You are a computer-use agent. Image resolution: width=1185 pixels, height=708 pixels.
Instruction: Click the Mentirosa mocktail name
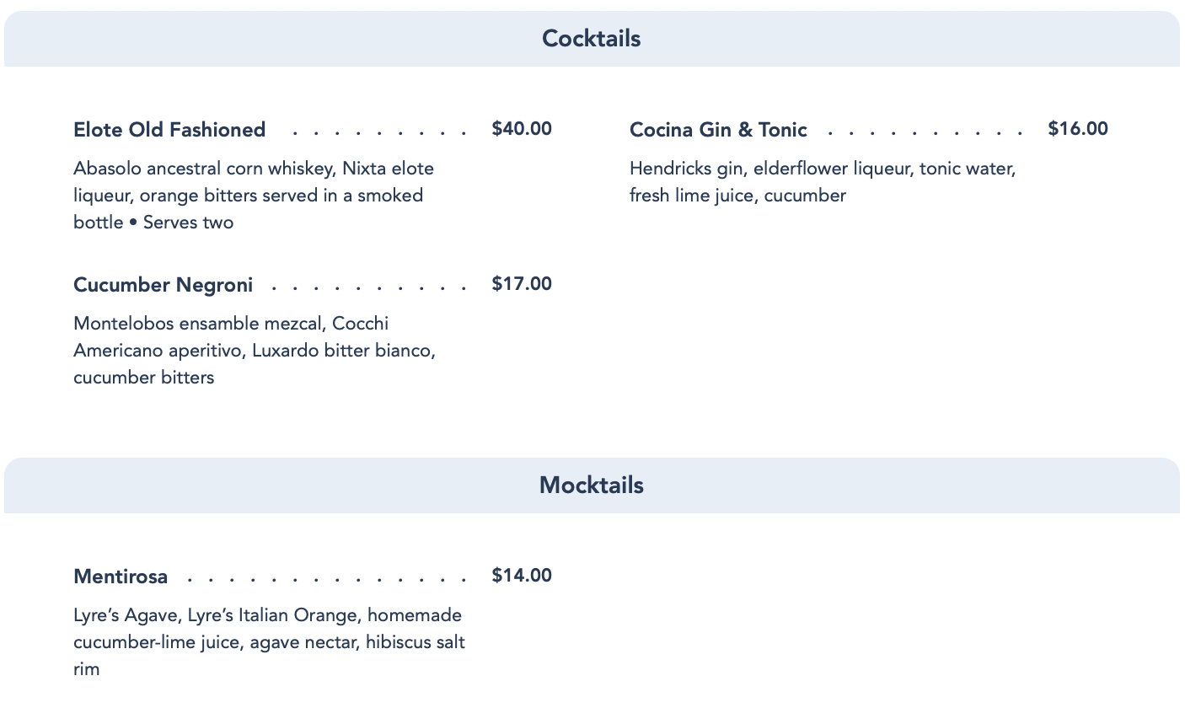pyautogui.click(x=121, y=577)
